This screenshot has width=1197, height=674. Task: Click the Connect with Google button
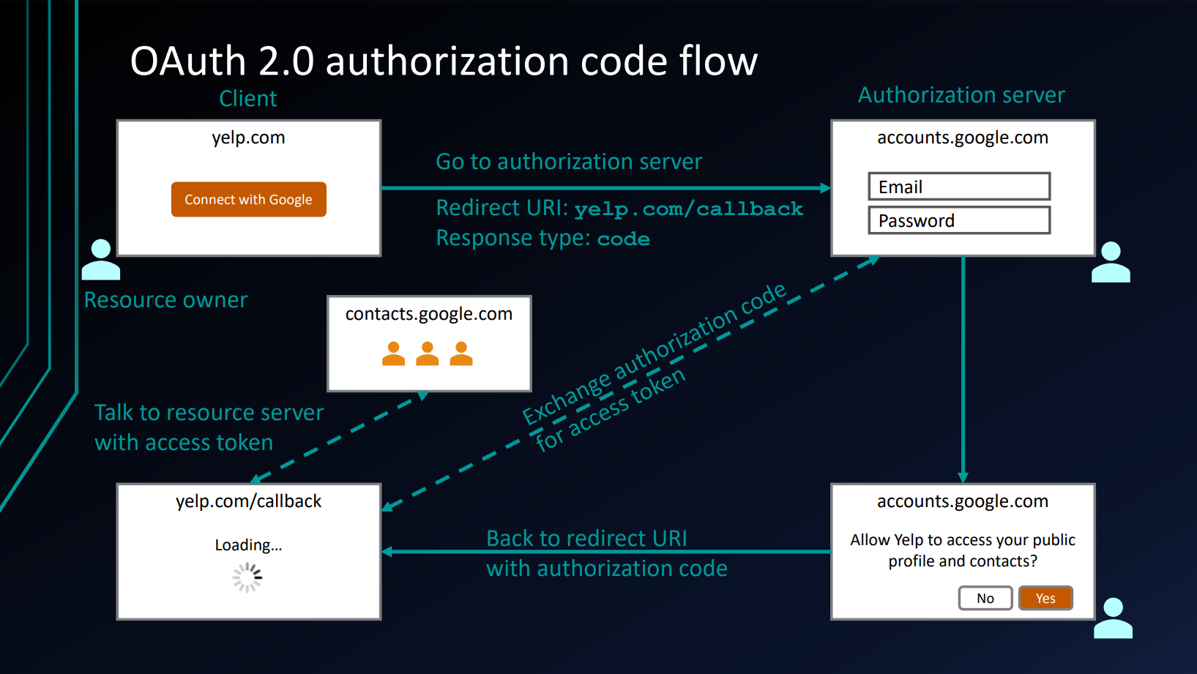(248, 199)
